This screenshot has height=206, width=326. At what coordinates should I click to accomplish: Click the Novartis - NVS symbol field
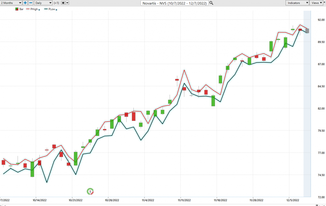pos(174,3)
